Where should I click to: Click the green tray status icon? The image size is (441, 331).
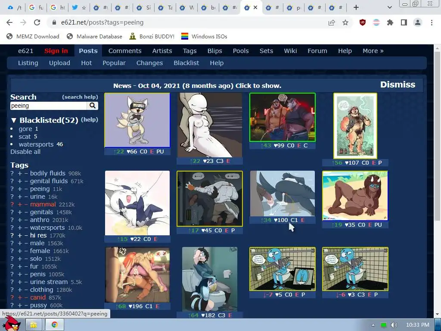point(384,325)
